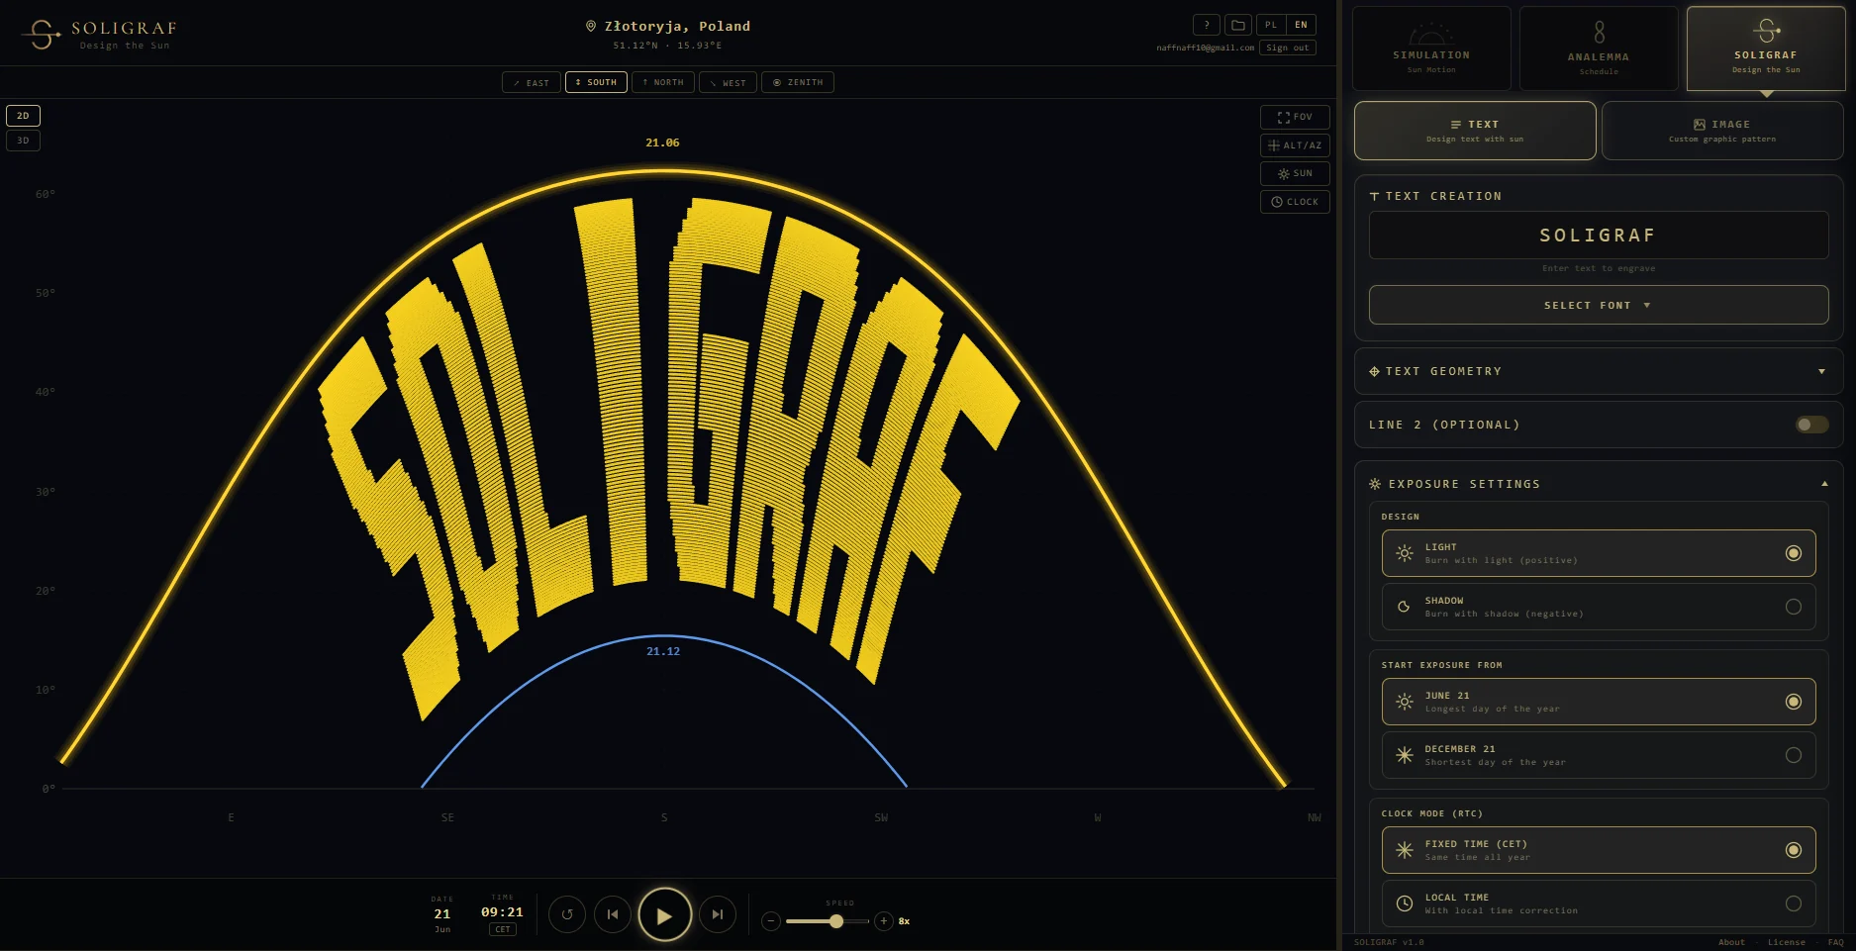Screen dimensions: 1856x951
Task: Face the view West
Action: click(x=728, y=82)
